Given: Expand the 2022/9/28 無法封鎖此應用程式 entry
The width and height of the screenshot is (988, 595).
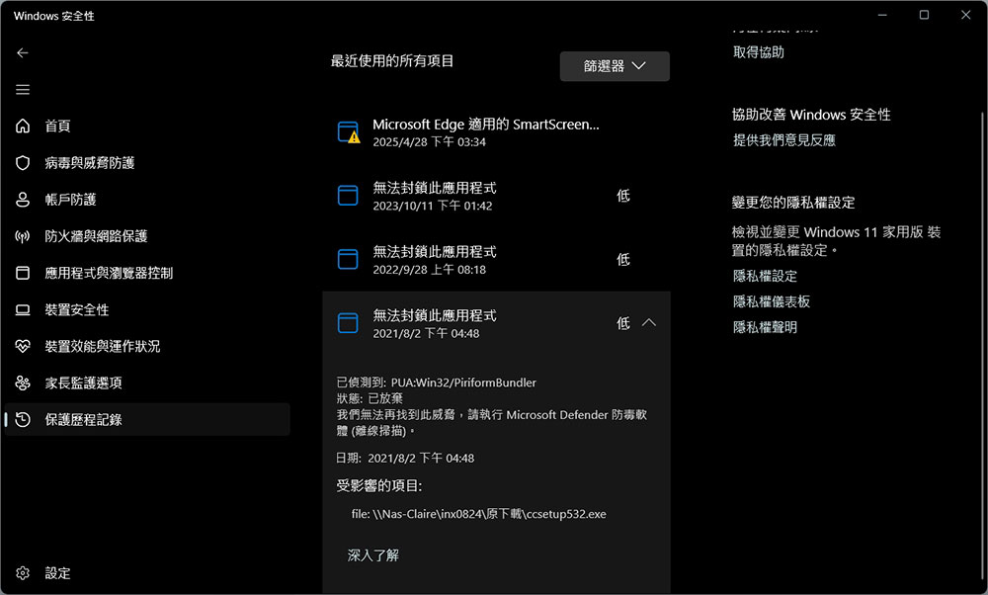Looking at the screenshot, I should tap(496, 259).
